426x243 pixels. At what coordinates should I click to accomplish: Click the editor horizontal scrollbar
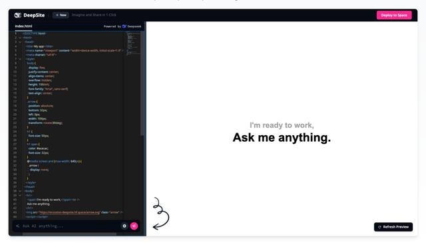point(69,234)
